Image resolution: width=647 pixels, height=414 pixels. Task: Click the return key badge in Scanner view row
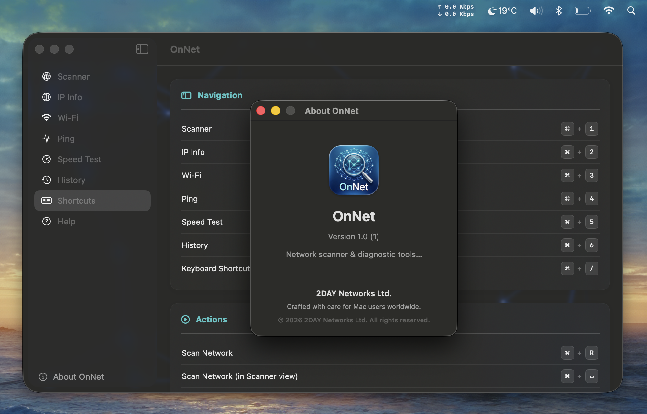pos(592,376)
